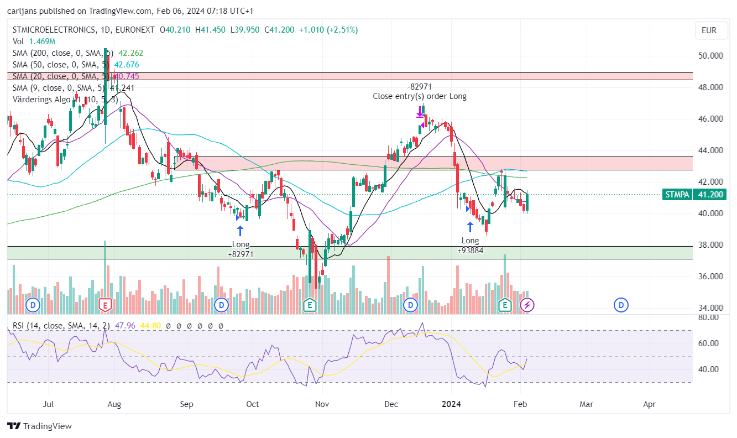737x438 pixels.
Task: Click the green earnings marker in late January
Action: coord(504,305)
